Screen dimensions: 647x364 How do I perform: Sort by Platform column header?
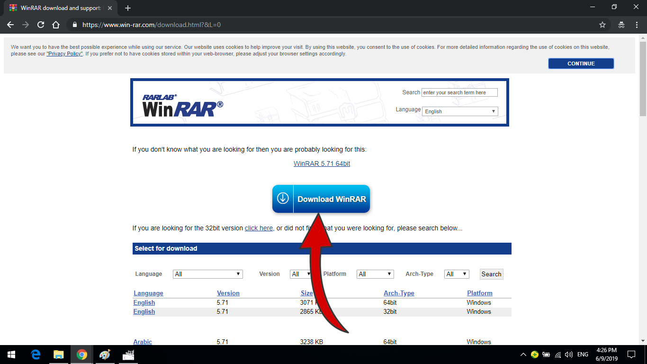(480, 293)
